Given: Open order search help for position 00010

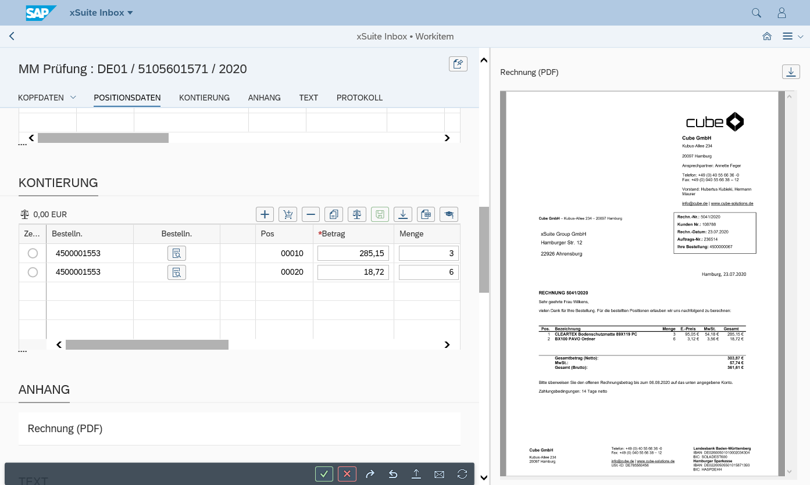Looking at the screenshot, I should [177, 253].
